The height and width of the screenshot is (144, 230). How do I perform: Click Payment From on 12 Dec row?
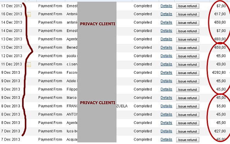pyautogui.click(x=50, y=56)
